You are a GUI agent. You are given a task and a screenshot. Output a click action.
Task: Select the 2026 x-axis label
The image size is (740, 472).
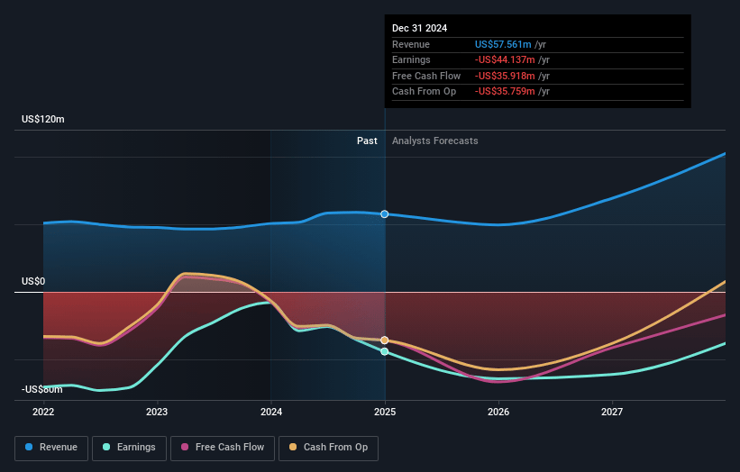click(498, 412)
